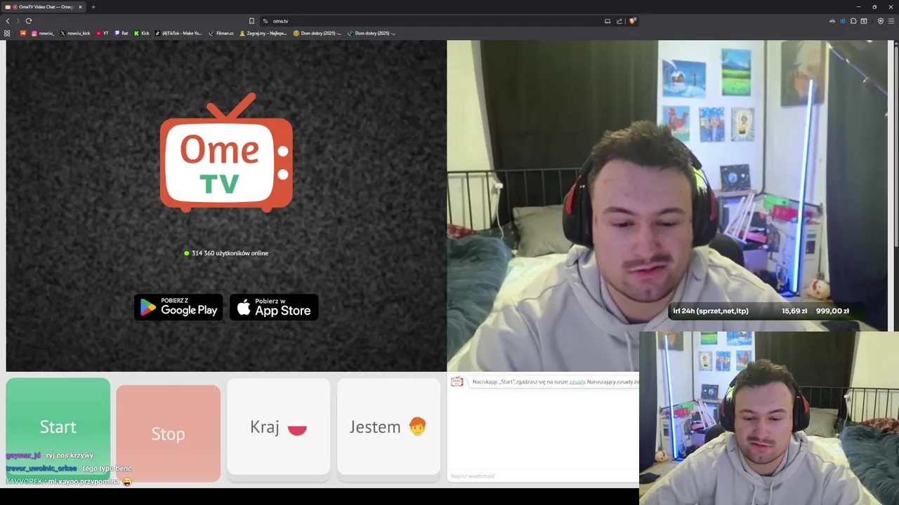
Task: Click the small webcam overlay at bottom right
Action: tap(769, 418)
